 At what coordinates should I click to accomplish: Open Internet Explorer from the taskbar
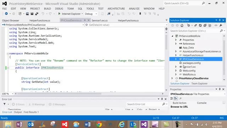[122, 124]
